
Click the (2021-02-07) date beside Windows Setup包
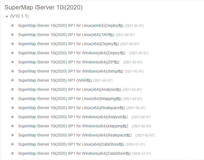pos(134,71)
